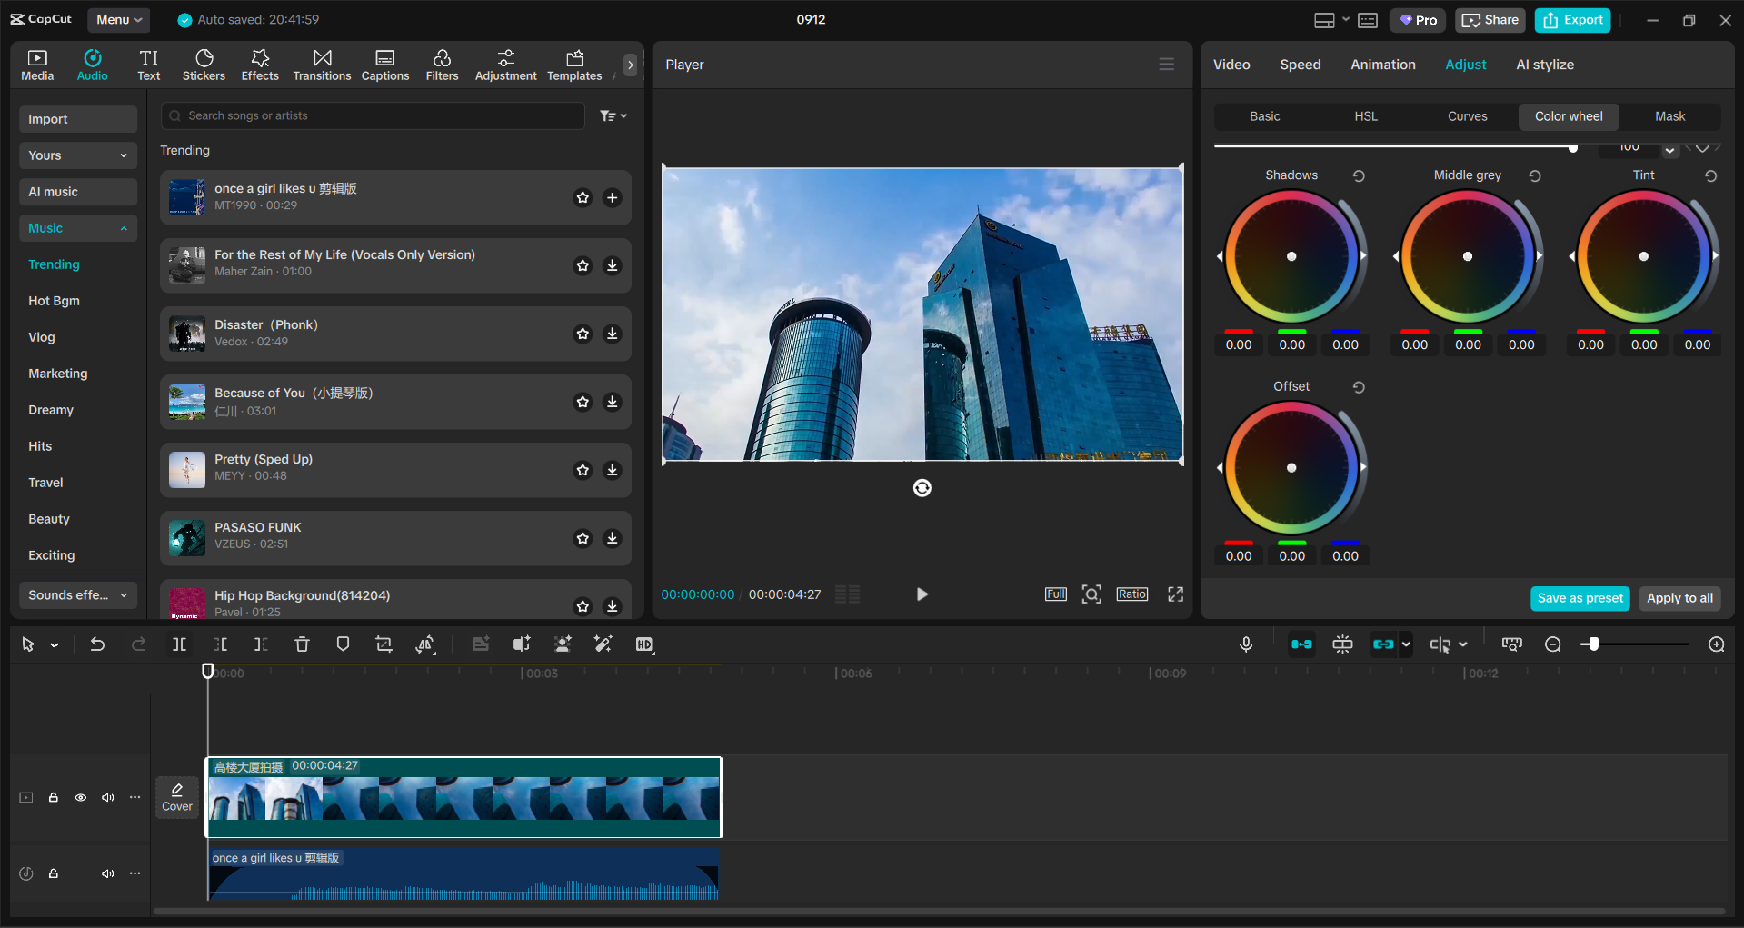
Task: Open the Speed tab
Action: 1300,64
